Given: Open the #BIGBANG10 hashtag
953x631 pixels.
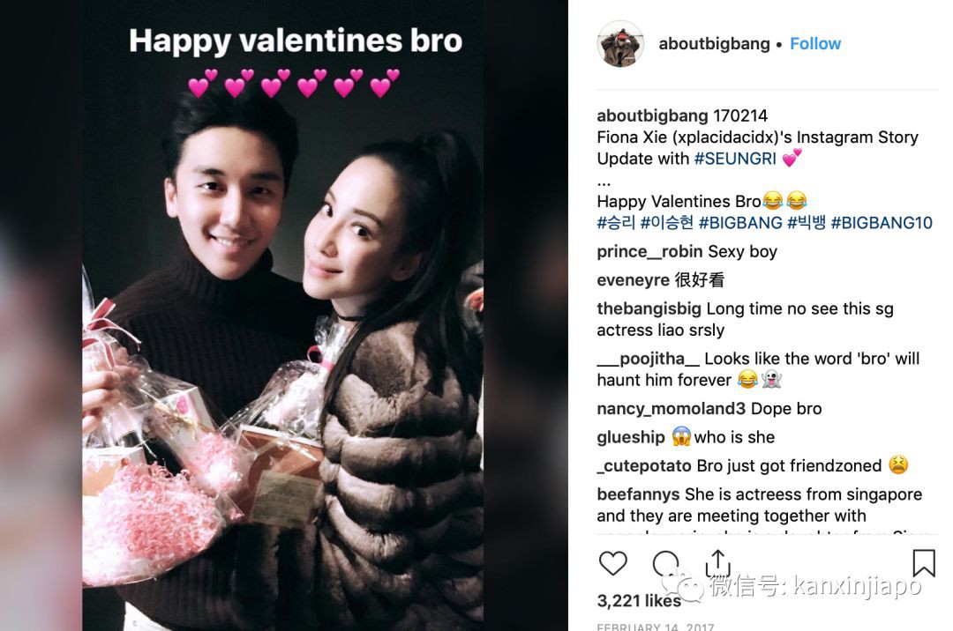Looking at the screenshot, I should pos(882,223).
